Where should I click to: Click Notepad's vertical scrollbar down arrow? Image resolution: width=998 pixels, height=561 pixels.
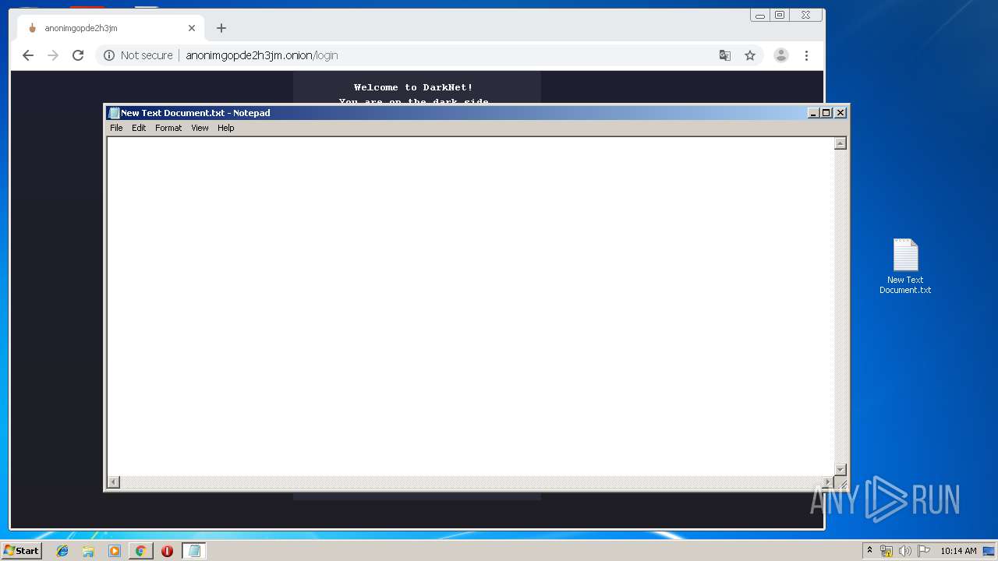(841, 469)
